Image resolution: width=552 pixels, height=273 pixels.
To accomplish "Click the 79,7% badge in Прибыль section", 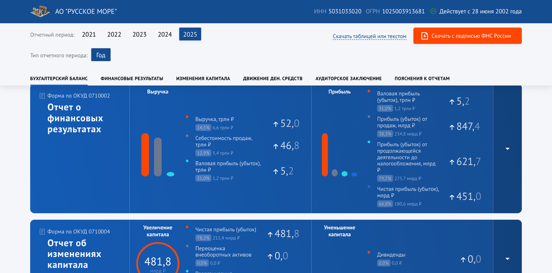I will [385, 178].
